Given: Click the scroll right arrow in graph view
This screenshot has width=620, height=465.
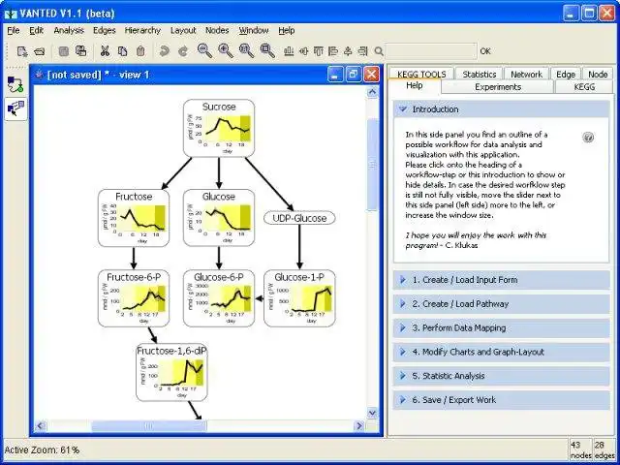Looking at the screenshot, I should (359, 426).
